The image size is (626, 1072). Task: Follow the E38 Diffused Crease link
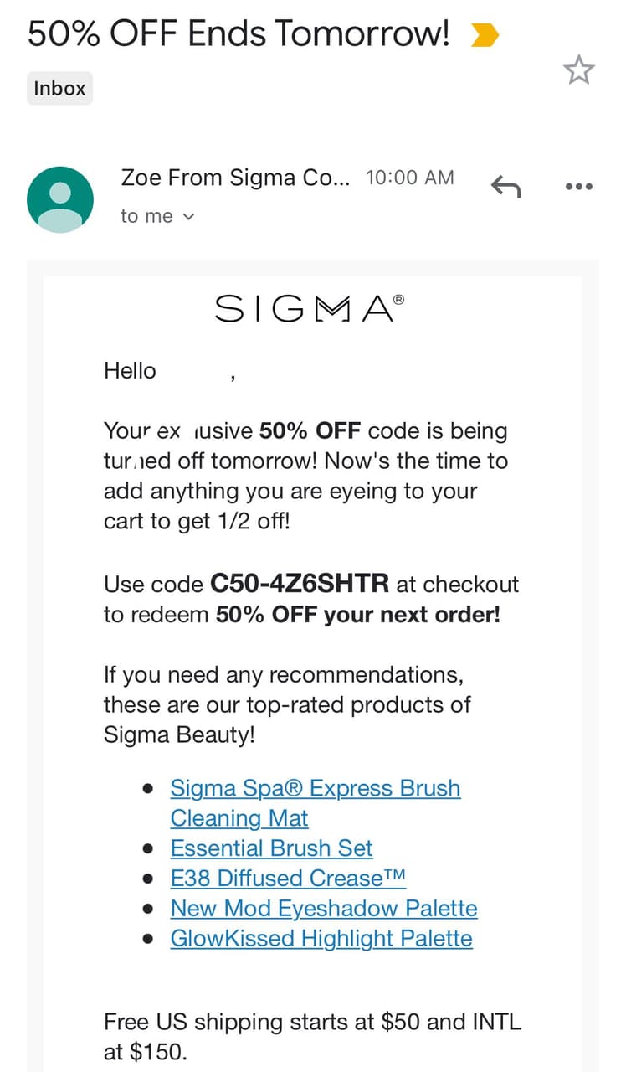pos(288,878)
